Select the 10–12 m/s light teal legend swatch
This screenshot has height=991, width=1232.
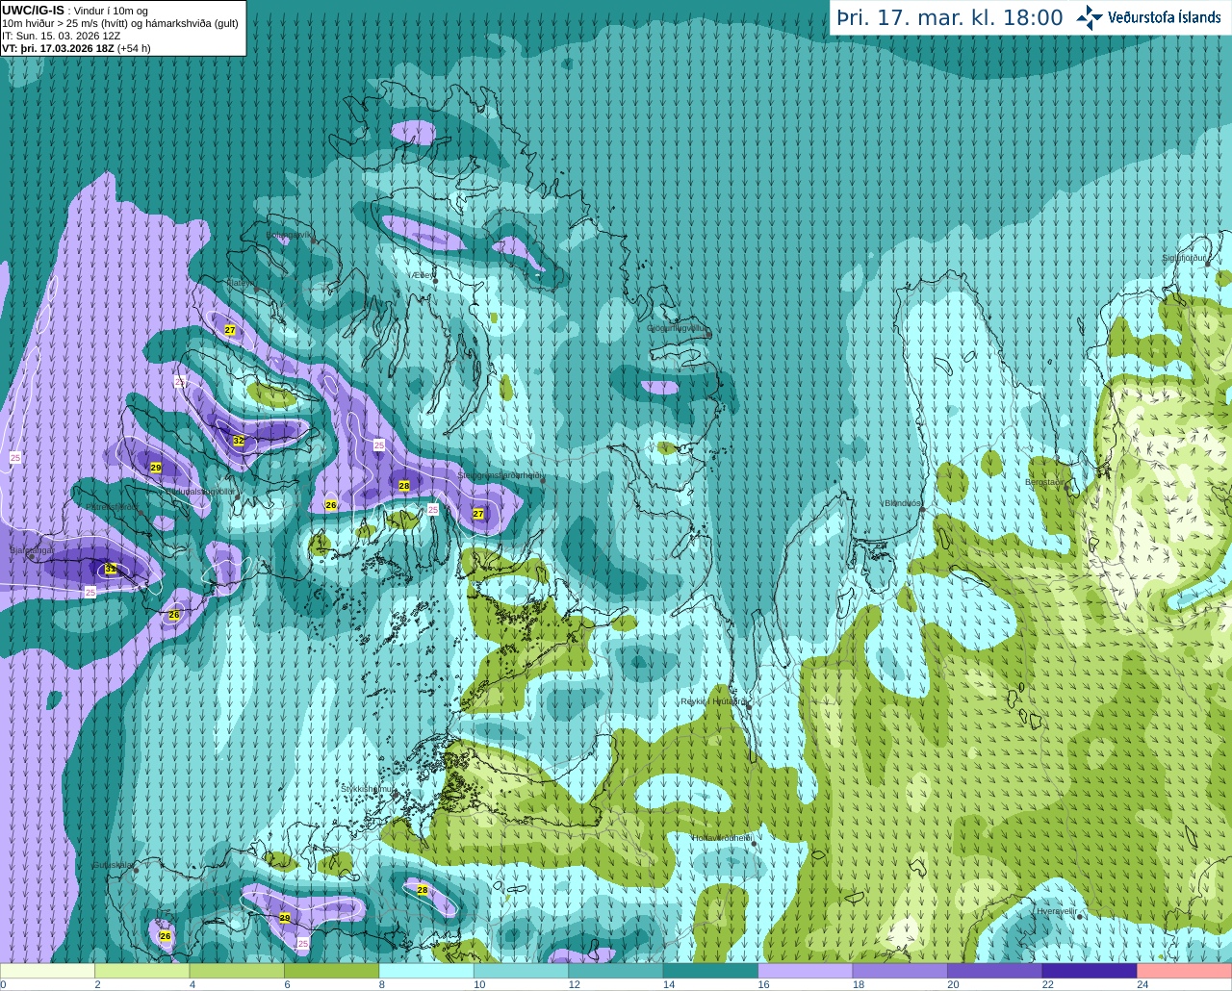point(521,971)
